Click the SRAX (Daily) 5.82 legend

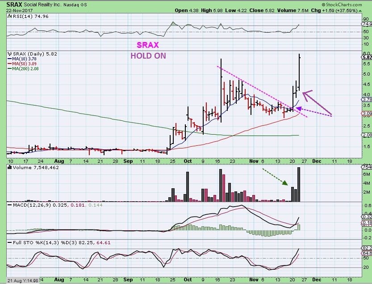[35, 54]
